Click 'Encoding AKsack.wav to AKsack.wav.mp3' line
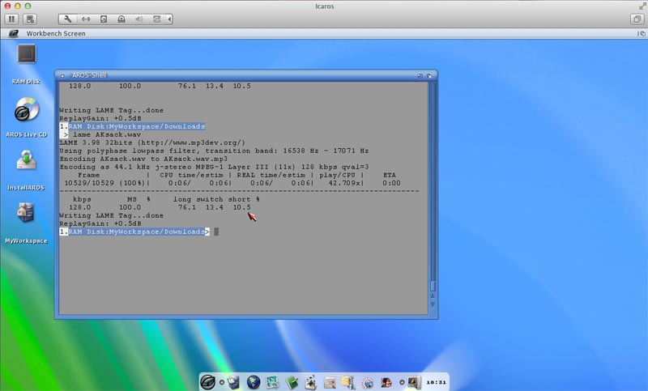The width and height of the screenshot is (648, 391). [143, 159]
